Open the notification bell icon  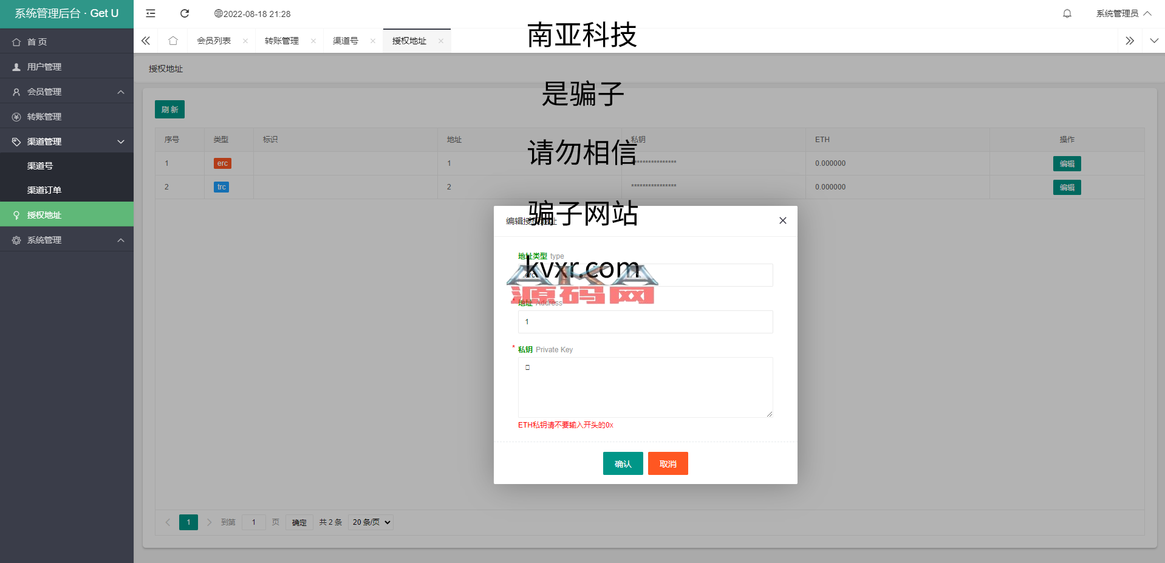pos(1067,13)
